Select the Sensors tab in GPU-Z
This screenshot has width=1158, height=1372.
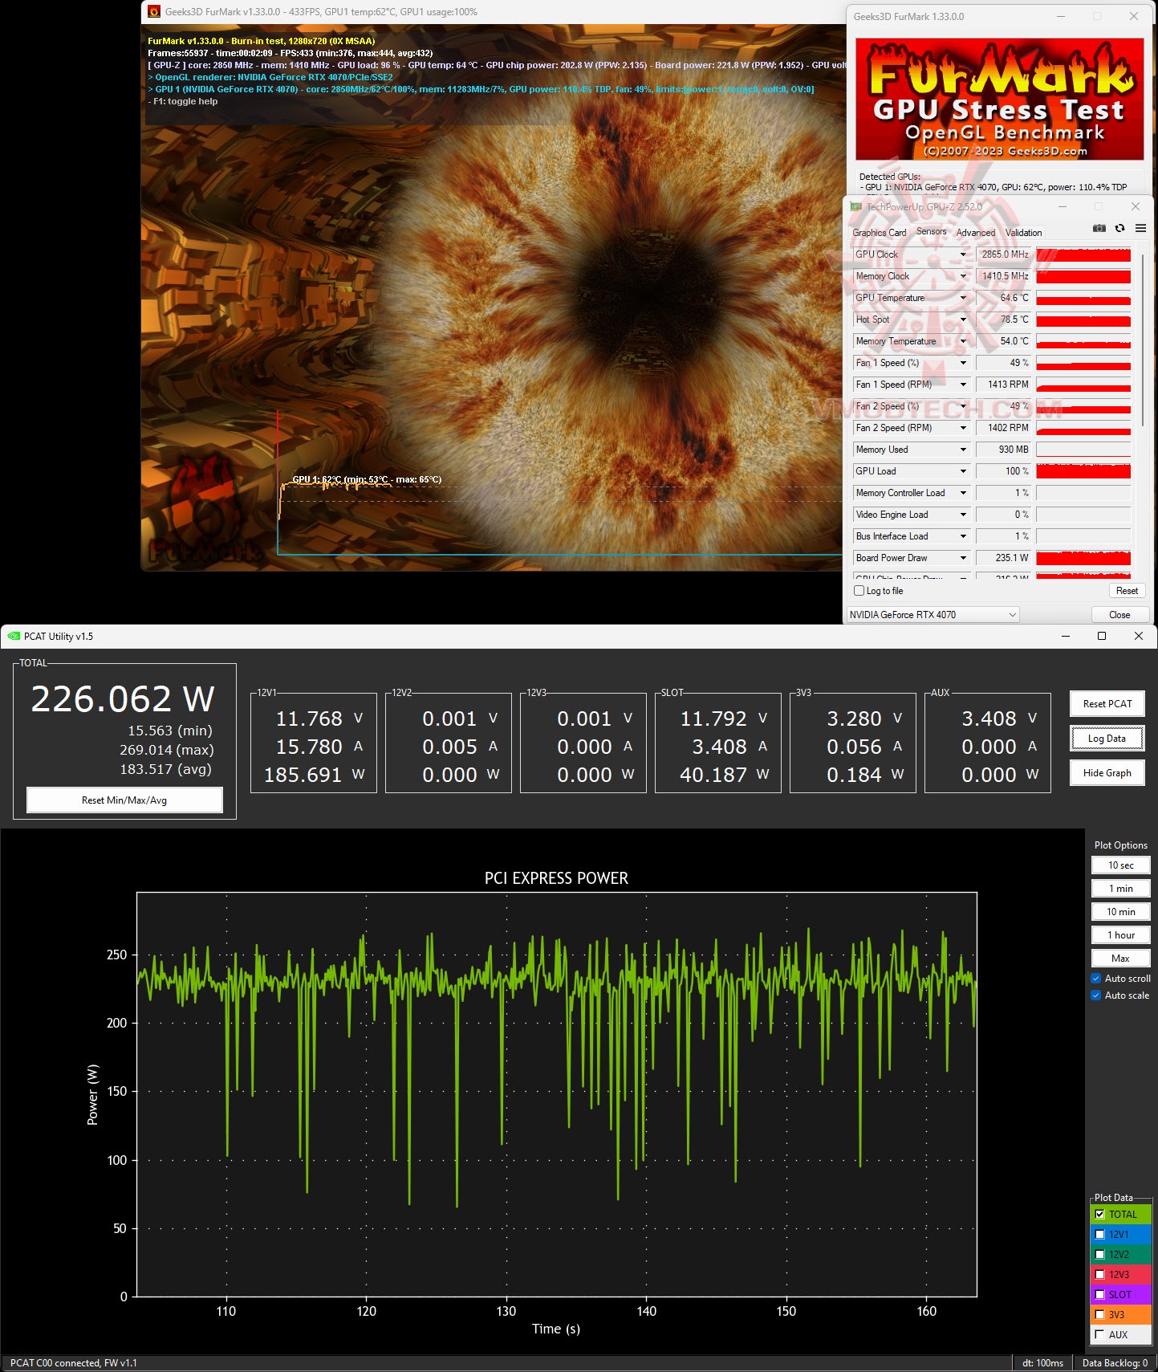931,231
